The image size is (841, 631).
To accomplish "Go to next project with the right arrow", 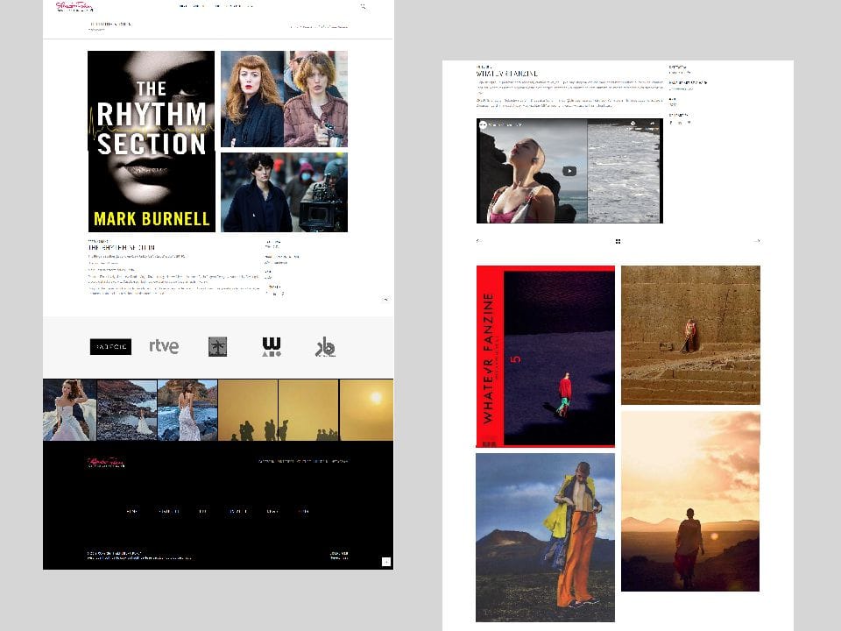I will 757,241.
